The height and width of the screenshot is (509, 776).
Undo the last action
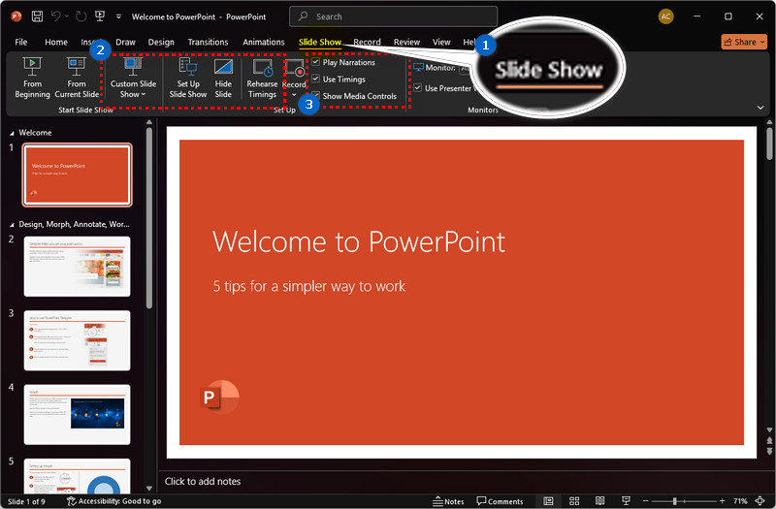coord(55,16)
